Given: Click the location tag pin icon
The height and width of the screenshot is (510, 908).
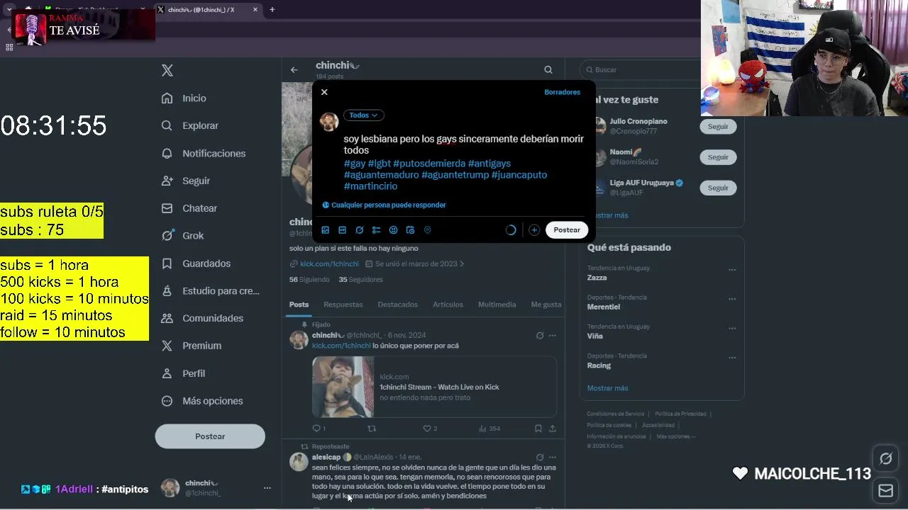Looking at the screenshot, I should (x=427, y=230).
